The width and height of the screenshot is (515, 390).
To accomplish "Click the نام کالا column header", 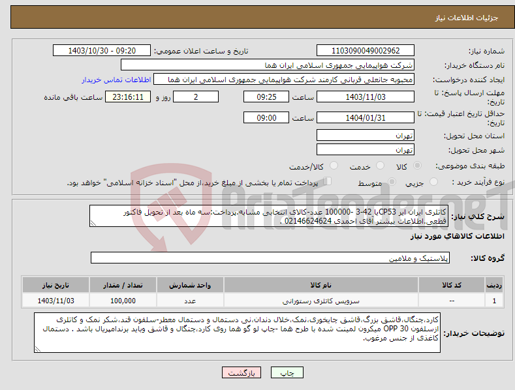I will (321, 285).
